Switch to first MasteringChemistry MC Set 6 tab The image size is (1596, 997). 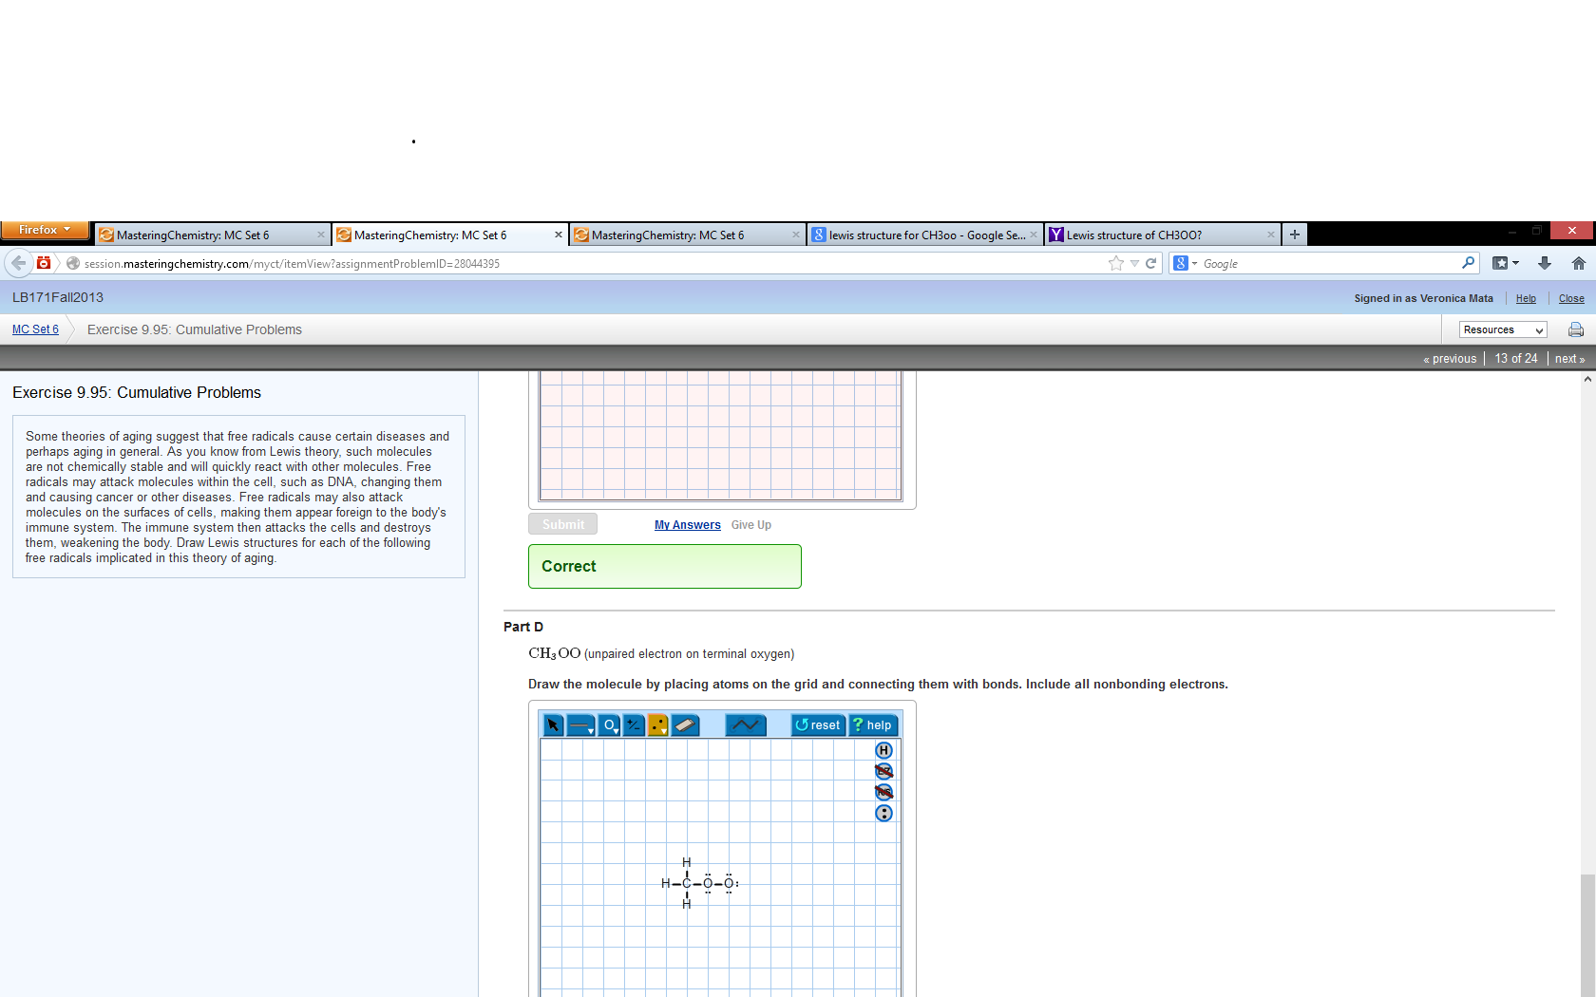[213, 235]
